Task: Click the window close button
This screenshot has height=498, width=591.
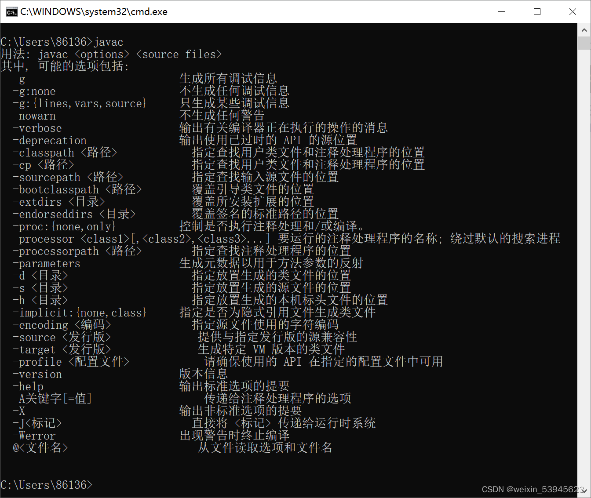Action: [573, 11]
